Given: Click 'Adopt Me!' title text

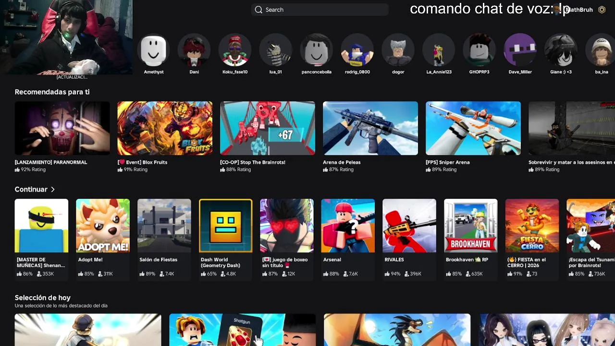Looking at the screenshot, I should tap(90, 259).
